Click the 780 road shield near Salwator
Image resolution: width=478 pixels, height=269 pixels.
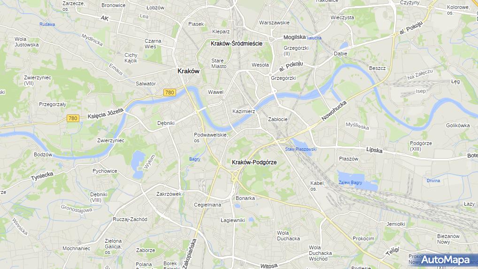(x=170, y=92)
